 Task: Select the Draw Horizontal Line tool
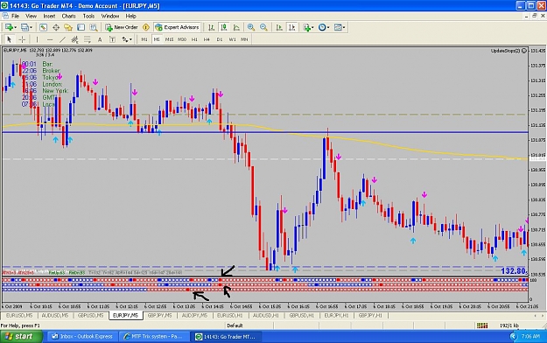[x=50, y=39]
